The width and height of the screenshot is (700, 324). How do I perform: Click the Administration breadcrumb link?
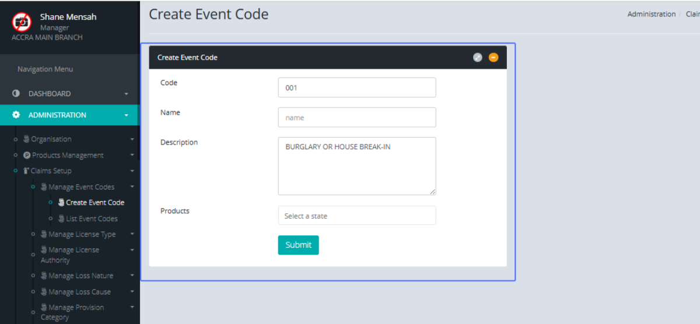point(651,14)
